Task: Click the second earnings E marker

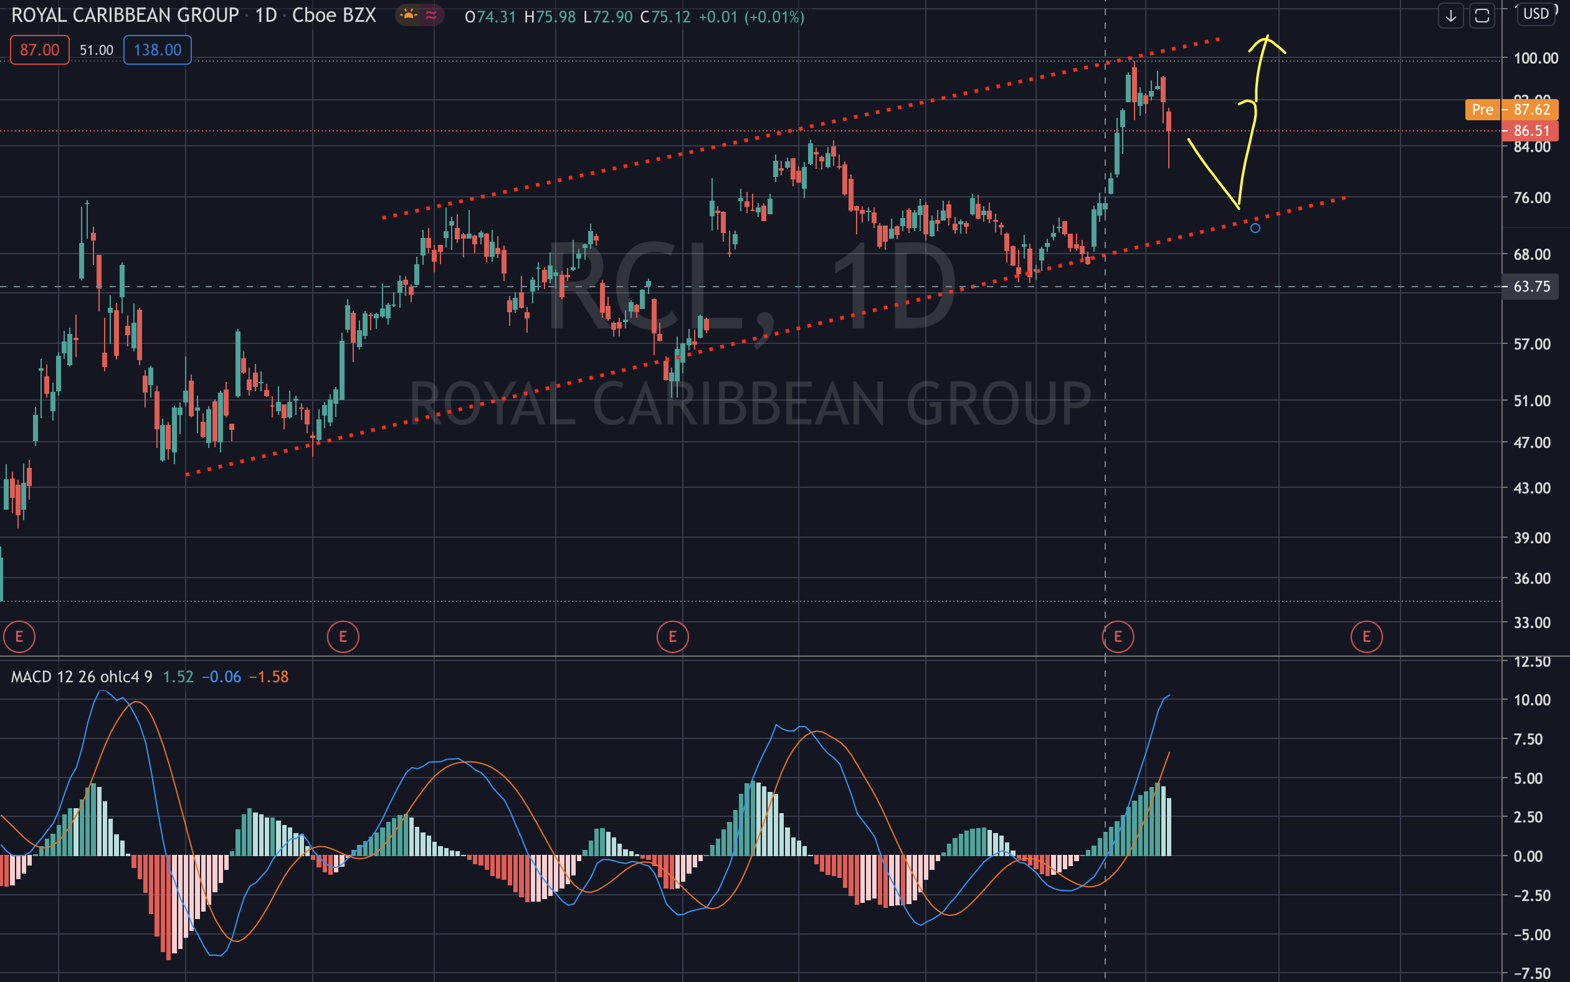Action: click(343, 636)
